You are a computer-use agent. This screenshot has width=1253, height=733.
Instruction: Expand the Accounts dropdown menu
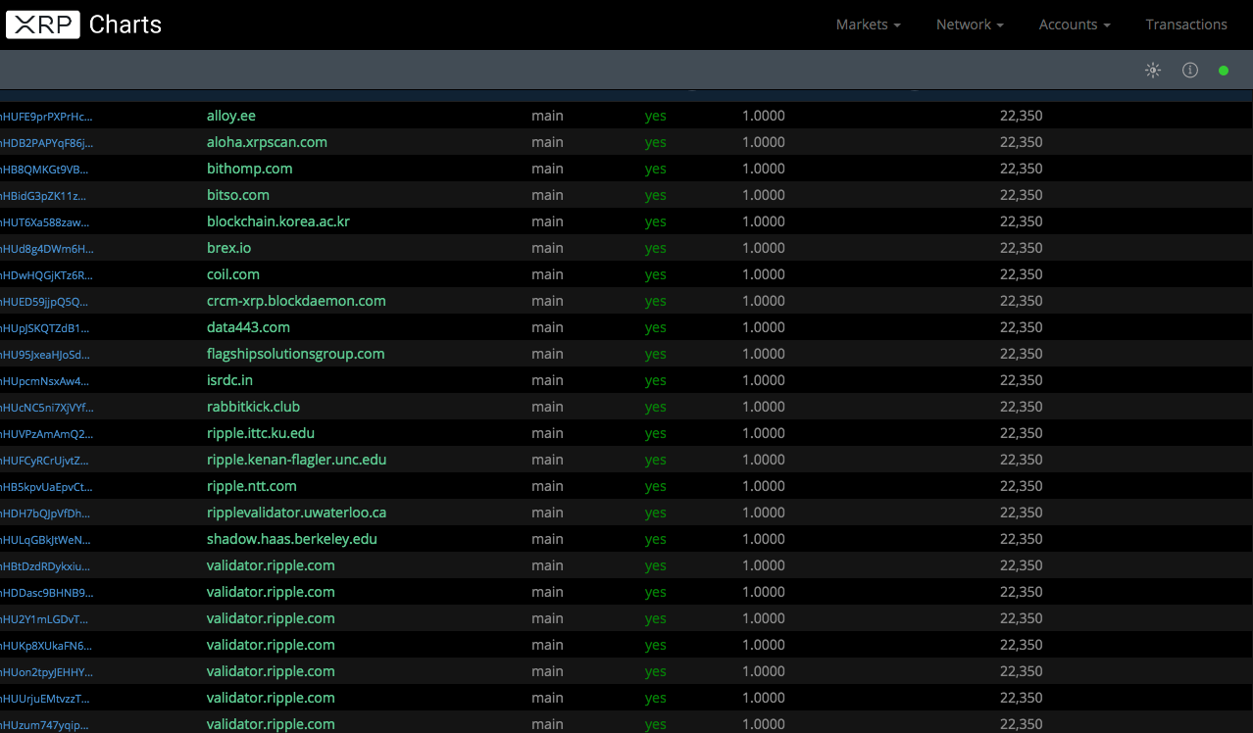[1075, 24]
